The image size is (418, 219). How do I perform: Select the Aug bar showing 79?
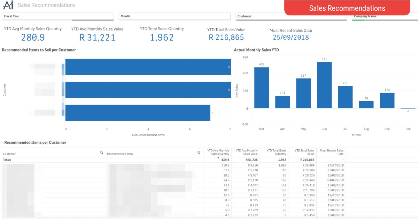(x=366, y=105)
